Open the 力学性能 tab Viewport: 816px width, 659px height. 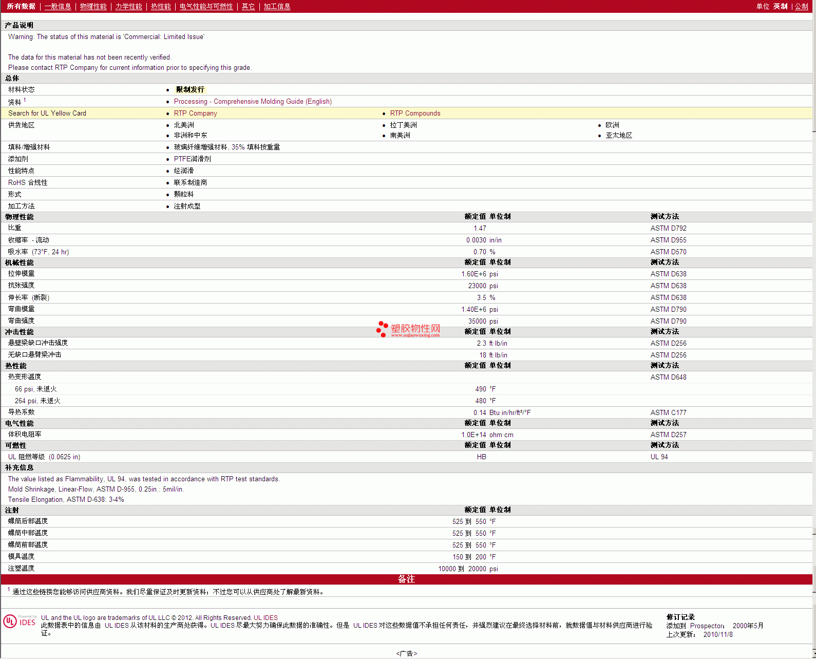(128, 6)
